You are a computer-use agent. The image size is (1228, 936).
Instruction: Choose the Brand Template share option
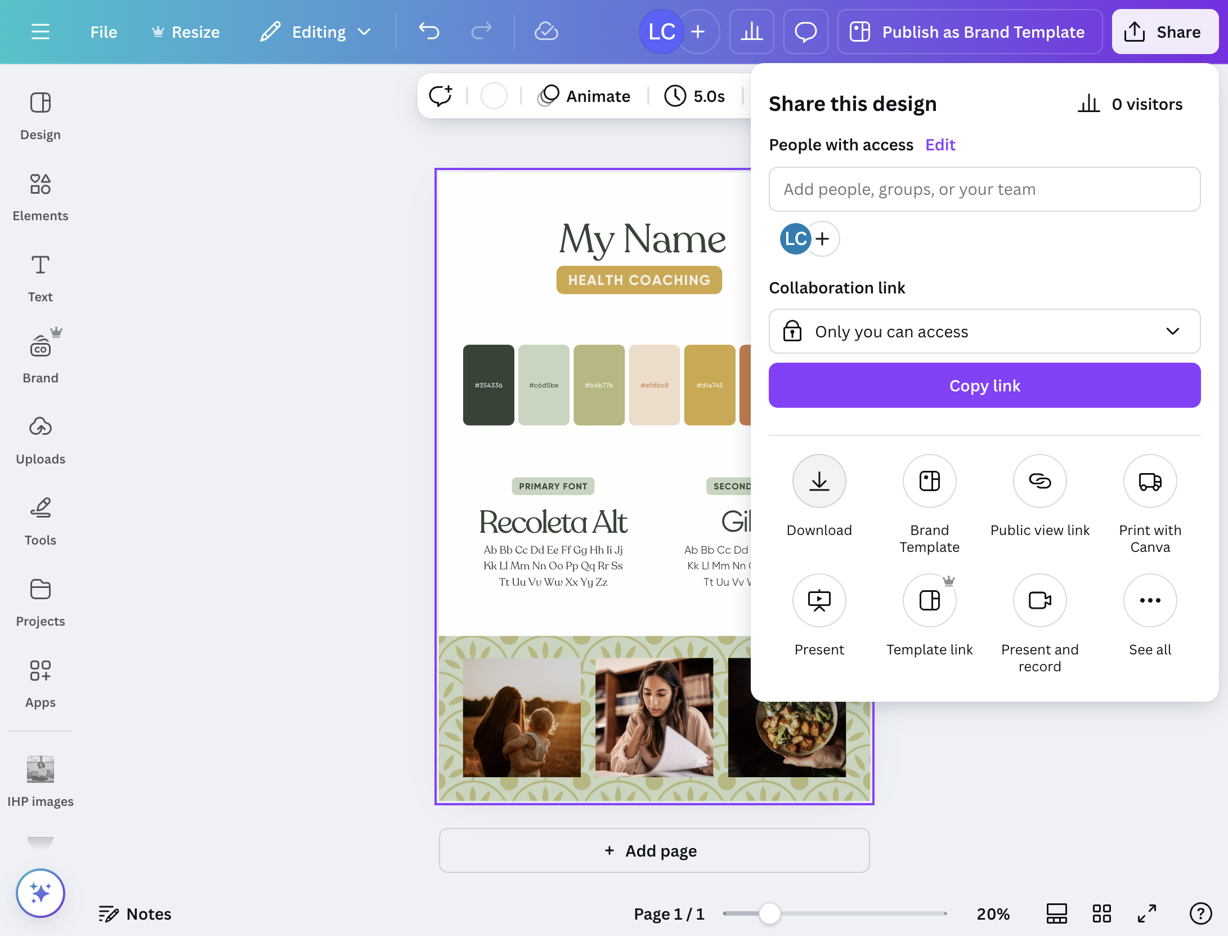click(930, 481)
